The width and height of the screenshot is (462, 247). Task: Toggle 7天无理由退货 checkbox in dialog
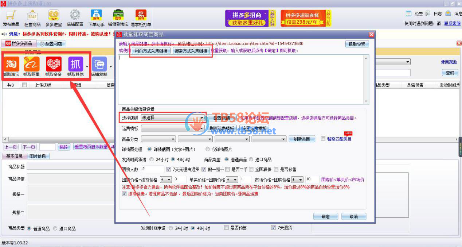pyautogui.click(x=168, y=169)
